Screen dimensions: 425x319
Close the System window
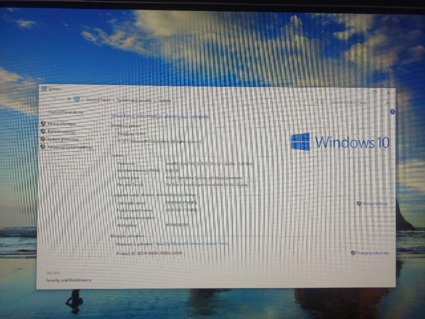tap(388, 92)
